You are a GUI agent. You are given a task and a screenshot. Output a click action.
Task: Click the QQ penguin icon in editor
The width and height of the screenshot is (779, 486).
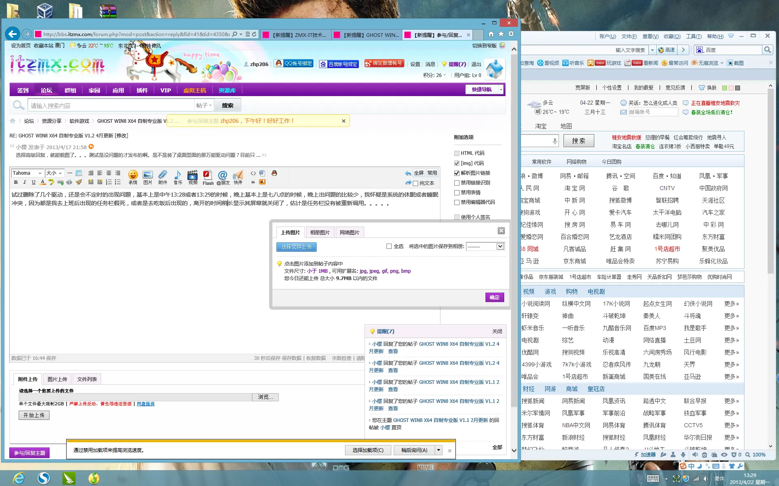tap(274, 173)
